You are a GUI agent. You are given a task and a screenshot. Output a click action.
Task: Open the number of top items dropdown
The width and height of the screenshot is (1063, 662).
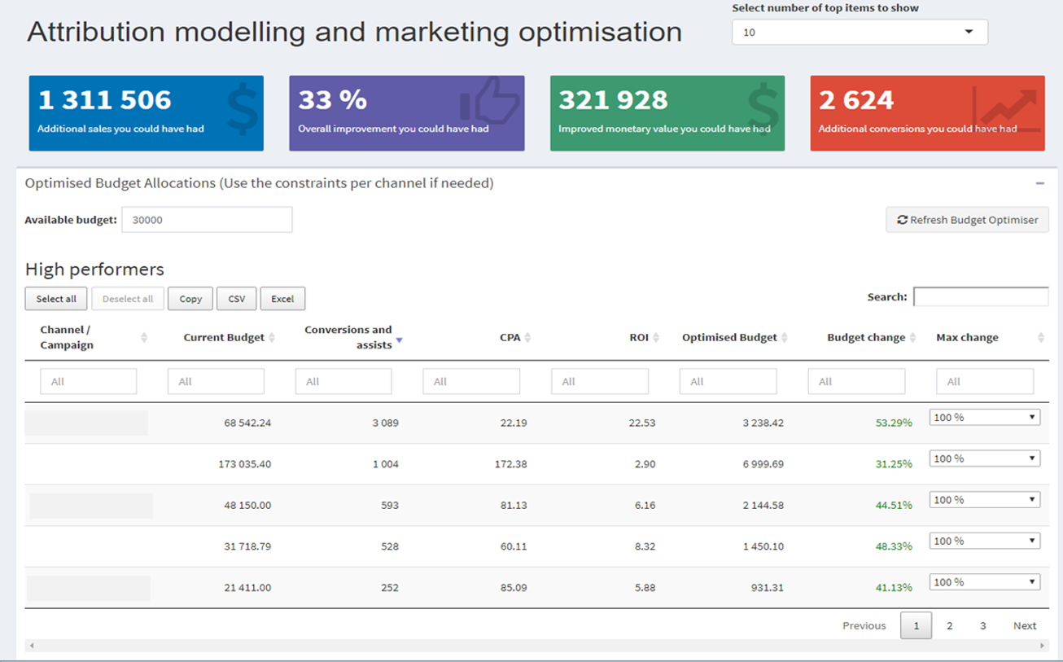click(x=860, y=33)
